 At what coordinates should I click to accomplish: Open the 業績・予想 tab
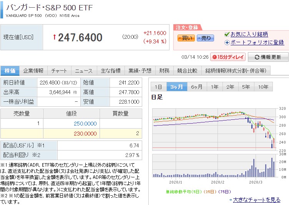(x=140, y=71)
